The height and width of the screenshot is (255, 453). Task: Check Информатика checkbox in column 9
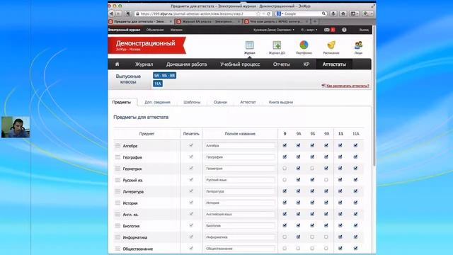click(285, 237)
